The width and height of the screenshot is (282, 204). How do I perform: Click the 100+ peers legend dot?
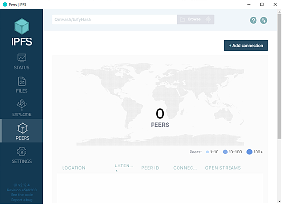[x=249, y=152]
